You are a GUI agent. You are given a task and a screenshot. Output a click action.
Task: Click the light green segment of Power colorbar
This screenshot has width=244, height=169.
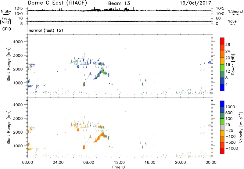(x=222, y=68)
